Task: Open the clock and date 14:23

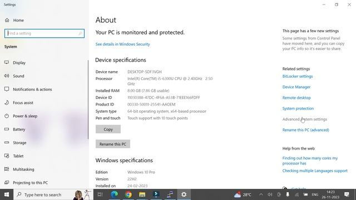Action: coord(330,194)
